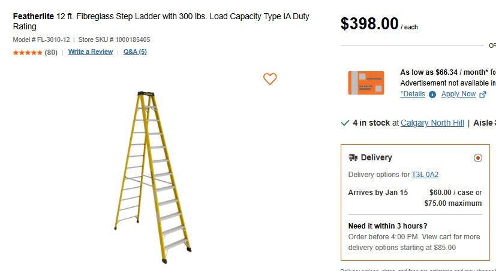
Task: Click the orange credit card icon
Action: coord(366,83)
